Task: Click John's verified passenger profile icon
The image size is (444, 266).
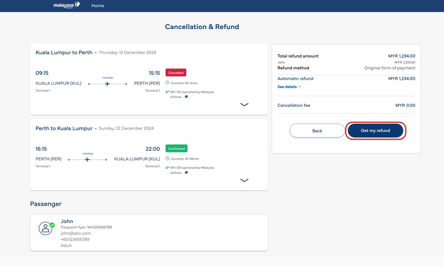Action: 46,229
